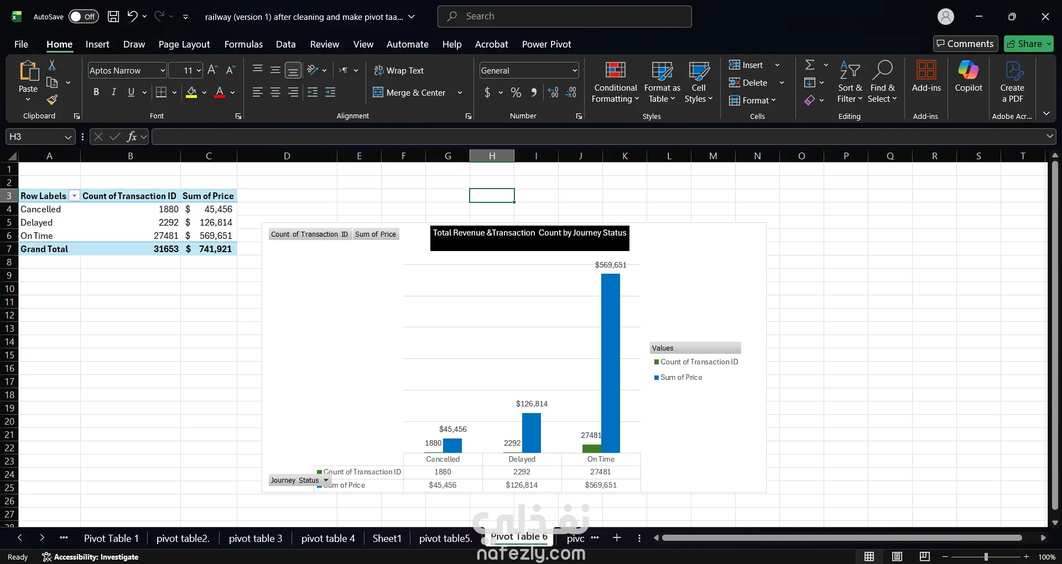Open the File menu

21,44
